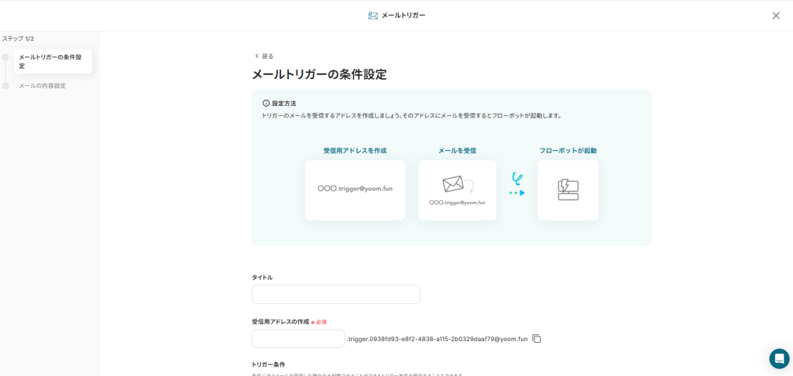Close the mail trigger dialog
Image resolution: width=793 pixels, height=376 pixels.
(776, 15)
